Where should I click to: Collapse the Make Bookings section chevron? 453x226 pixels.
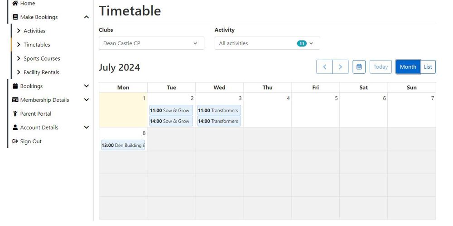[x=86, y=17]
